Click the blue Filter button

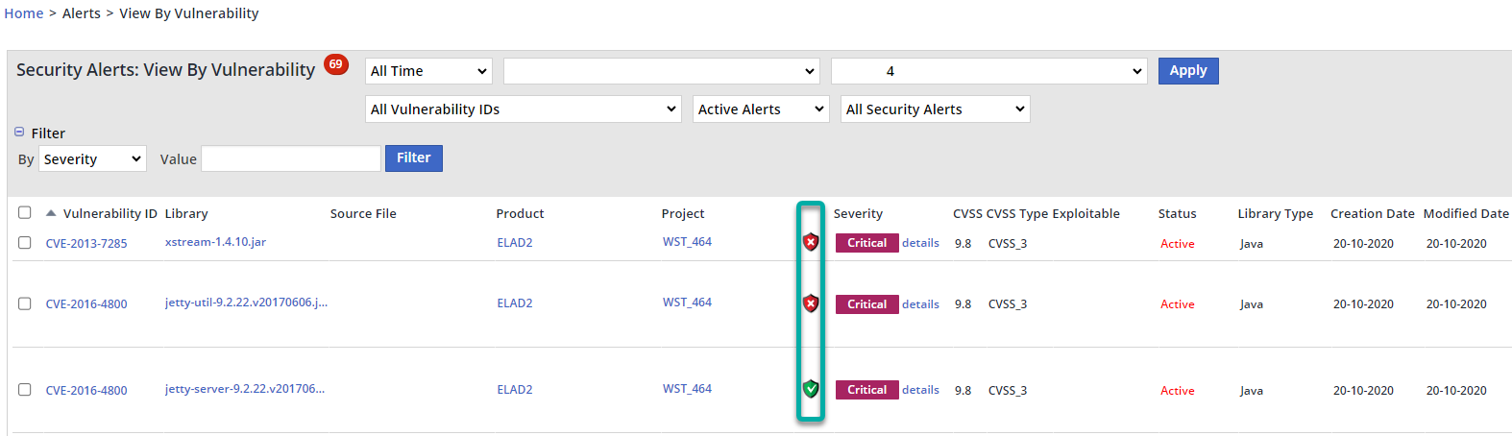(413, 158)
